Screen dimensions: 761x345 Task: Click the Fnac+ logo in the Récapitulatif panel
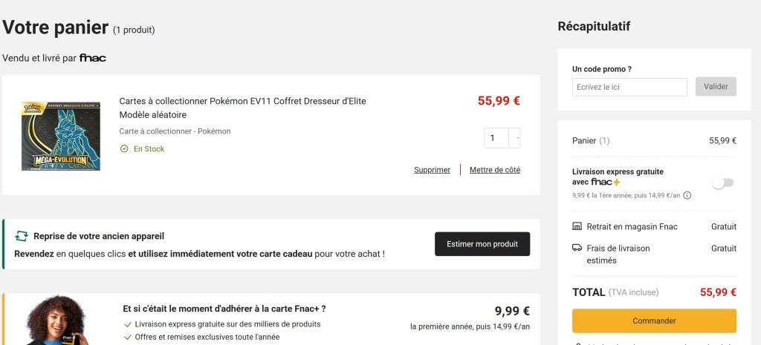(606, 182)
